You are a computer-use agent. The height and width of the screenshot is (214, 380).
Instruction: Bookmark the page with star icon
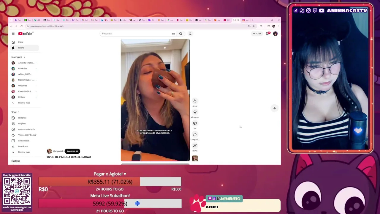pyautogui.click(x=254, y=26)
